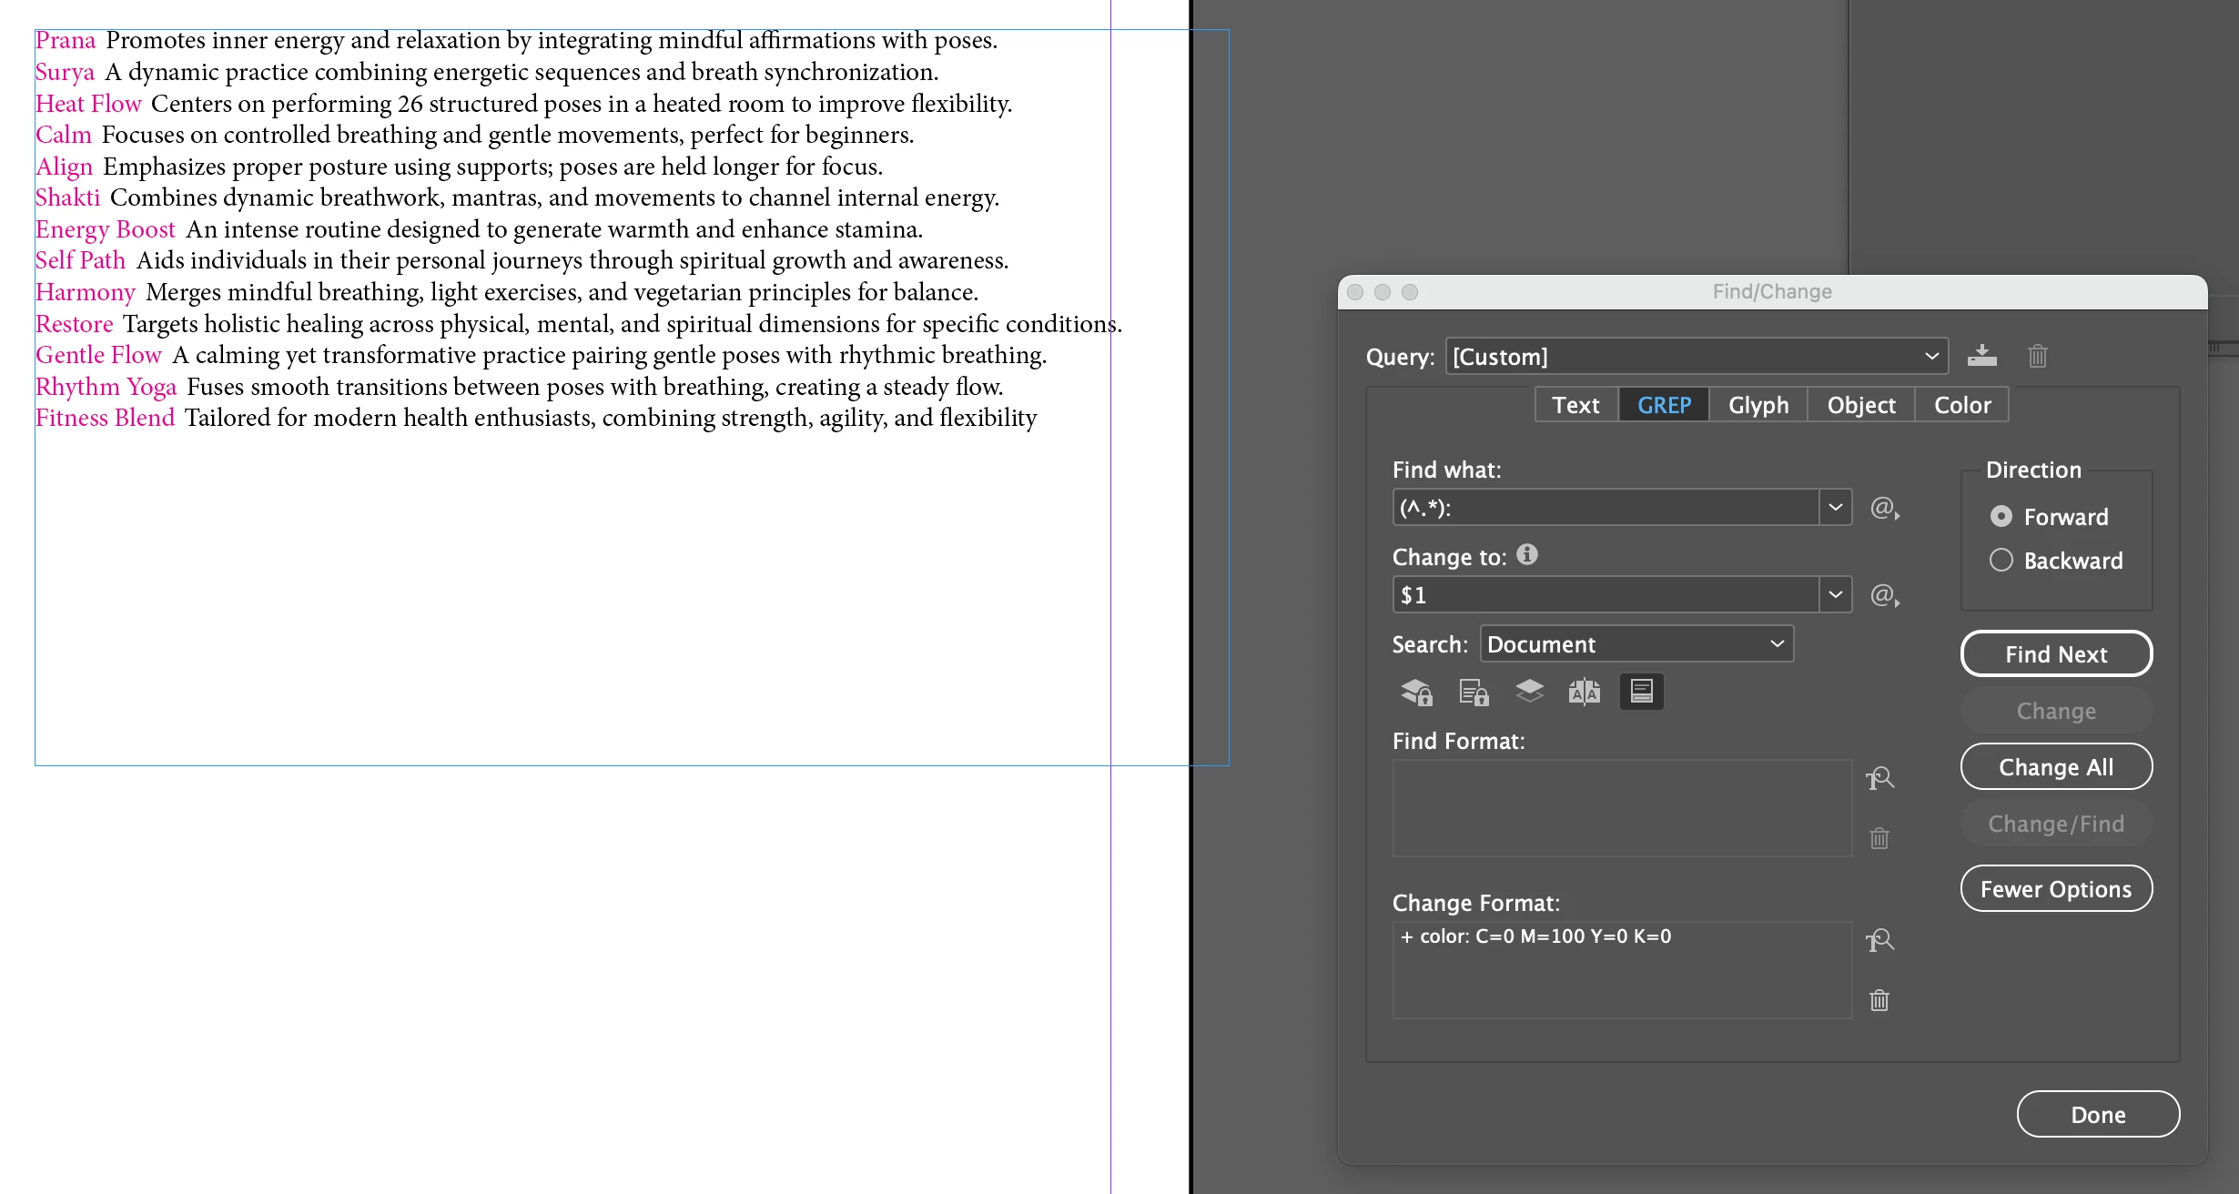The height and width of the screenshot is (1194, 2239).
Task: Open special characters menu for Change to
Action: [1884, 595]
